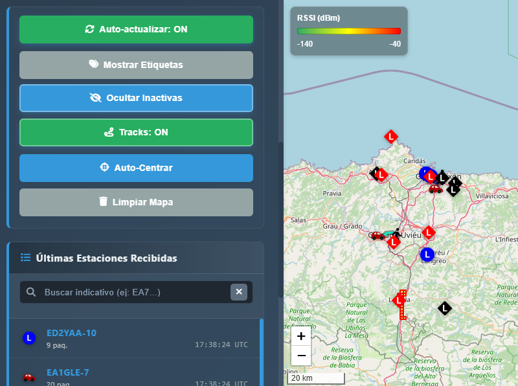Click the blue L icon beside ED2YAA-10

(x=28, y=337)
